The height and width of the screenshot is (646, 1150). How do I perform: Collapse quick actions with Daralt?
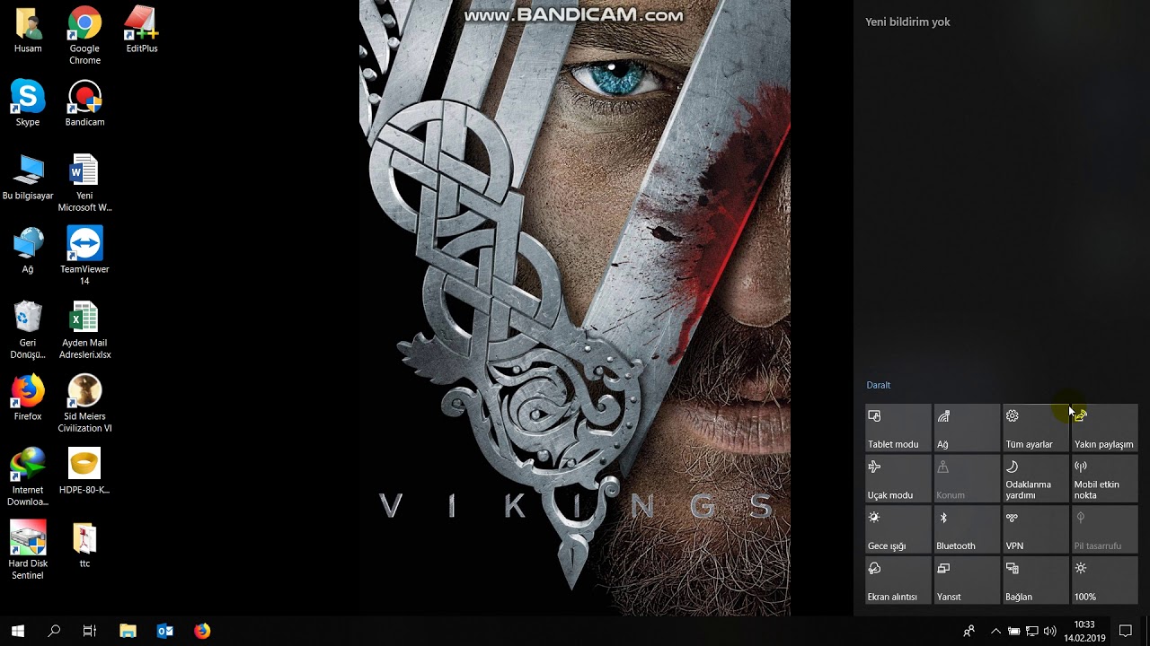click(x=878, y=385)
